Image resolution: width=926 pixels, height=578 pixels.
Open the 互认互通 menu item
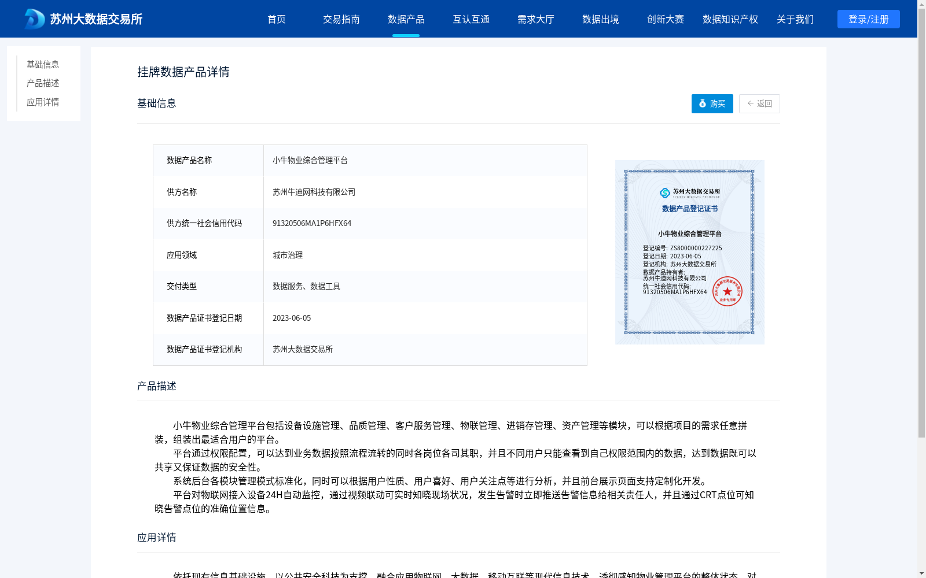pos(471,19)
